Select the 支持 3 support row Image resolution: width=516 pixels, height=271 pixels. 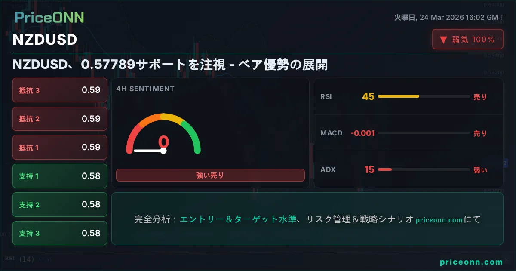[x=60, y=233]
